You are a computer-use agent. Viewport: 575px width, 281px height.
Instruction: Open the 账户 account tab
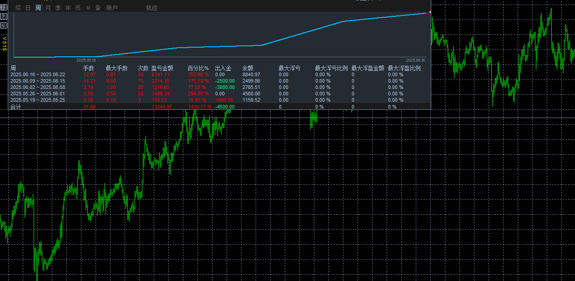[x=112, y=8]
